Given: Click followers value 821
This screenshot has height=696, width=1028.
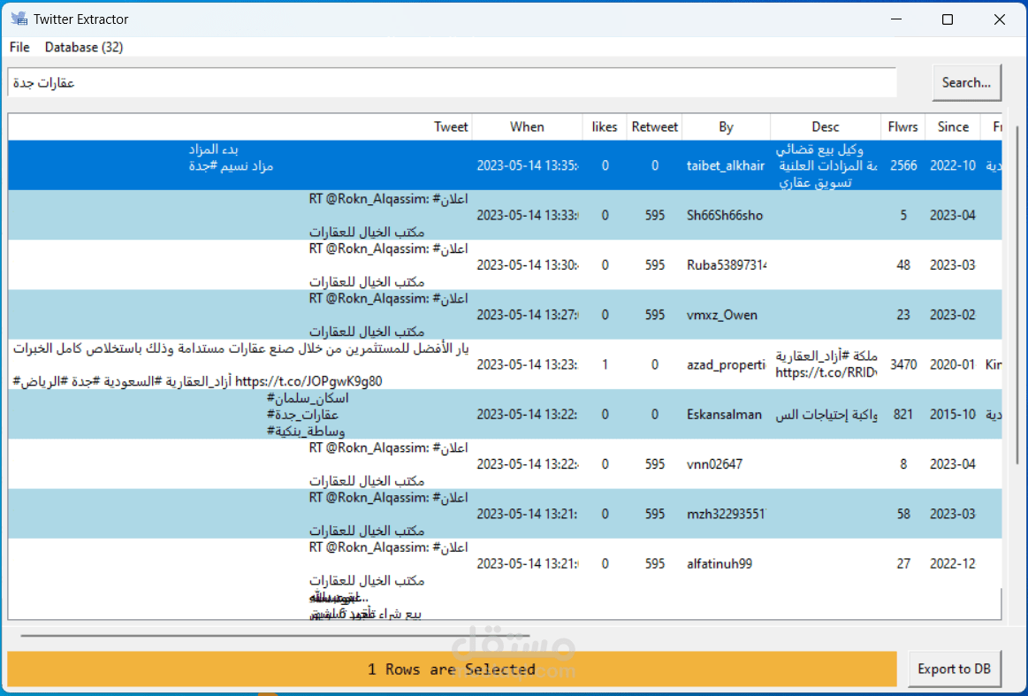Looking at the screenshot, I should (903, 415).
